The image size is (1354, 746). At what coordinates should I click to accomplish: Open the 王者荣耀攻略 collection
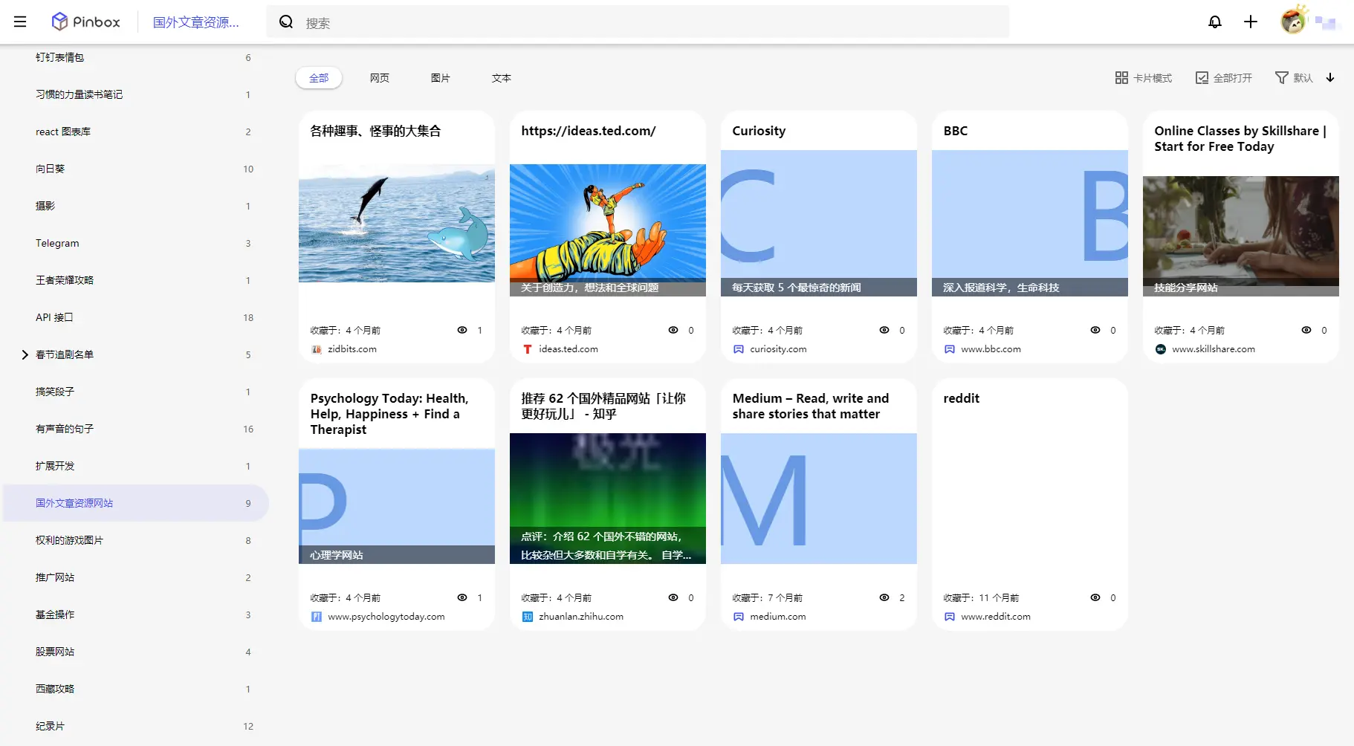point(135,280)
